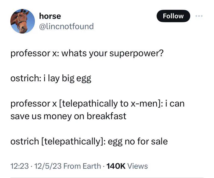This screenshot has height=178, width=214.
Task: Click the line "professor x: whats your superpower?"
Action: pos(87,53)
